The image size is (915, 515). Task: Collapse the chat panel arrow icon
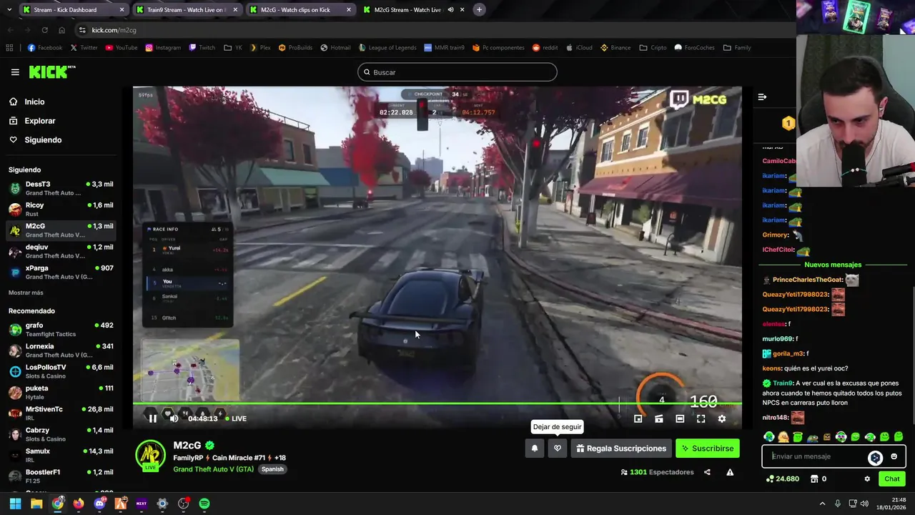click(x=762, y=97)
